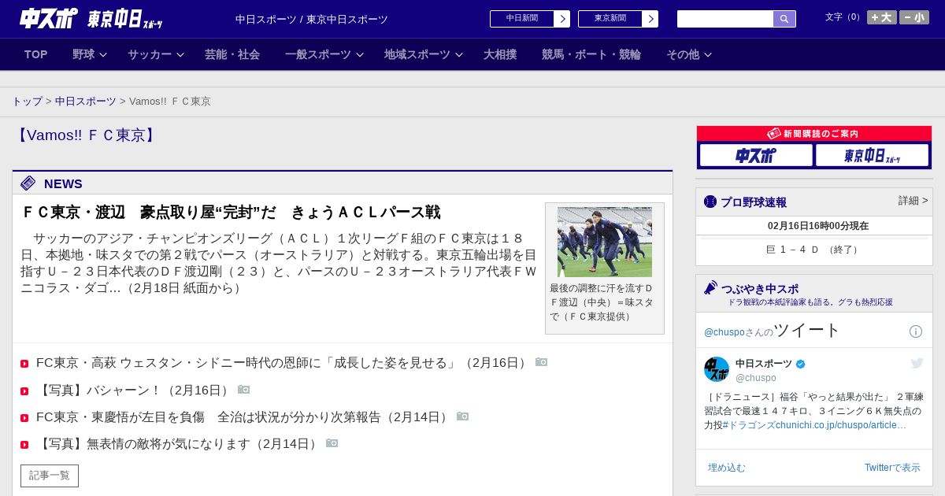Click camera icon beside バシャーン article
945x496 pixels.
click(x=244, y=389)
